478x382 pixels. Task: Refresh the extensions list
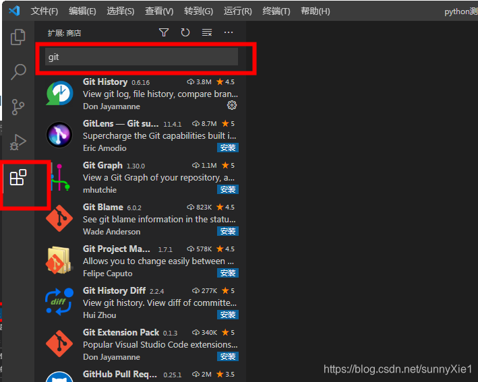pos(185,32)
